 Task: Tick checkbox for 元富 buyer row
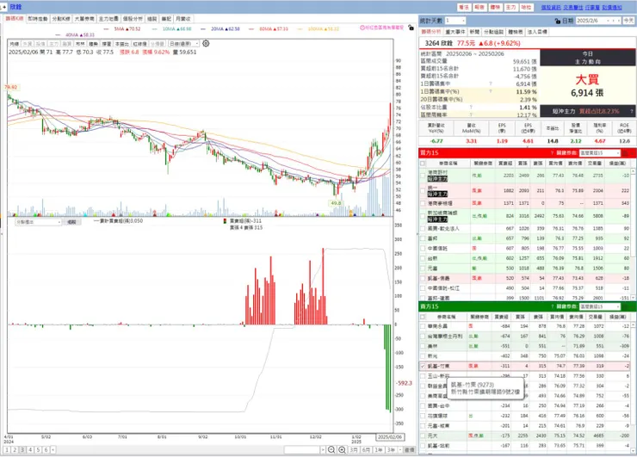(423, 269)
